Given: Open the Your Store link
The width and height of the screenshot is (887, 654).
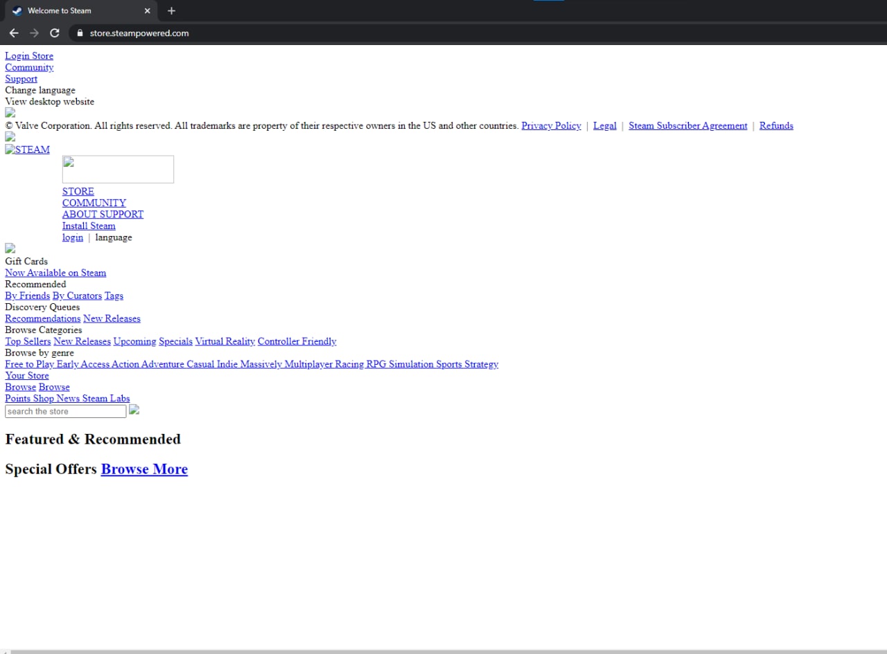Looking at the screenshot, I should click(x=27, y=376).
